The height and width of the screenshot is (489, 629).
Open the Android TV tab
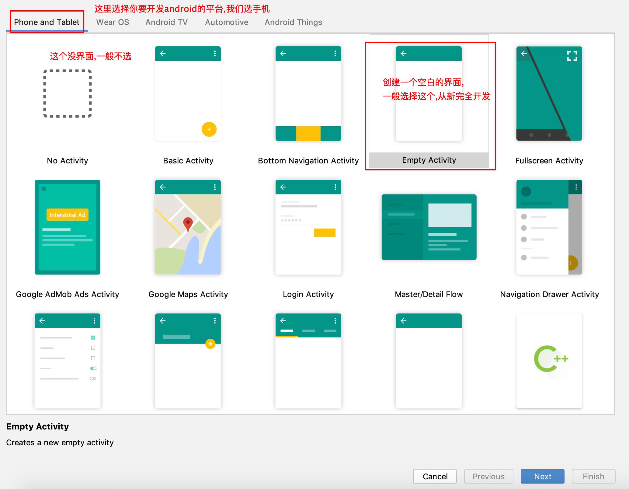[x=166, y=22]
